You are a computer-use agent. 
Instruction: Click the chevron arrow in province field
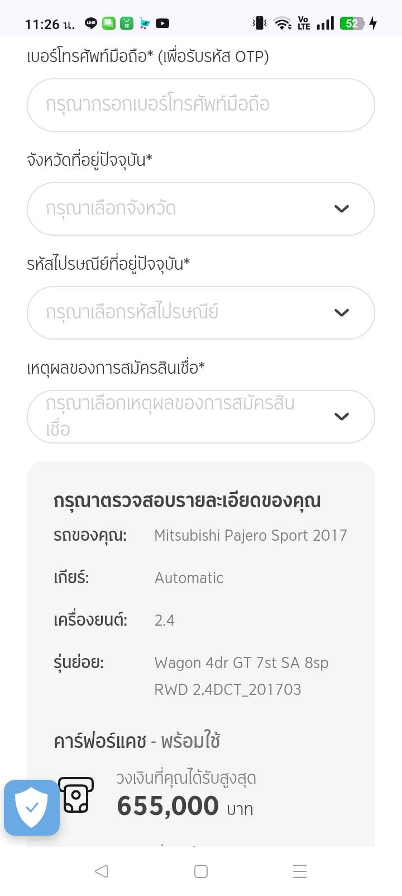tap(341, 209)
